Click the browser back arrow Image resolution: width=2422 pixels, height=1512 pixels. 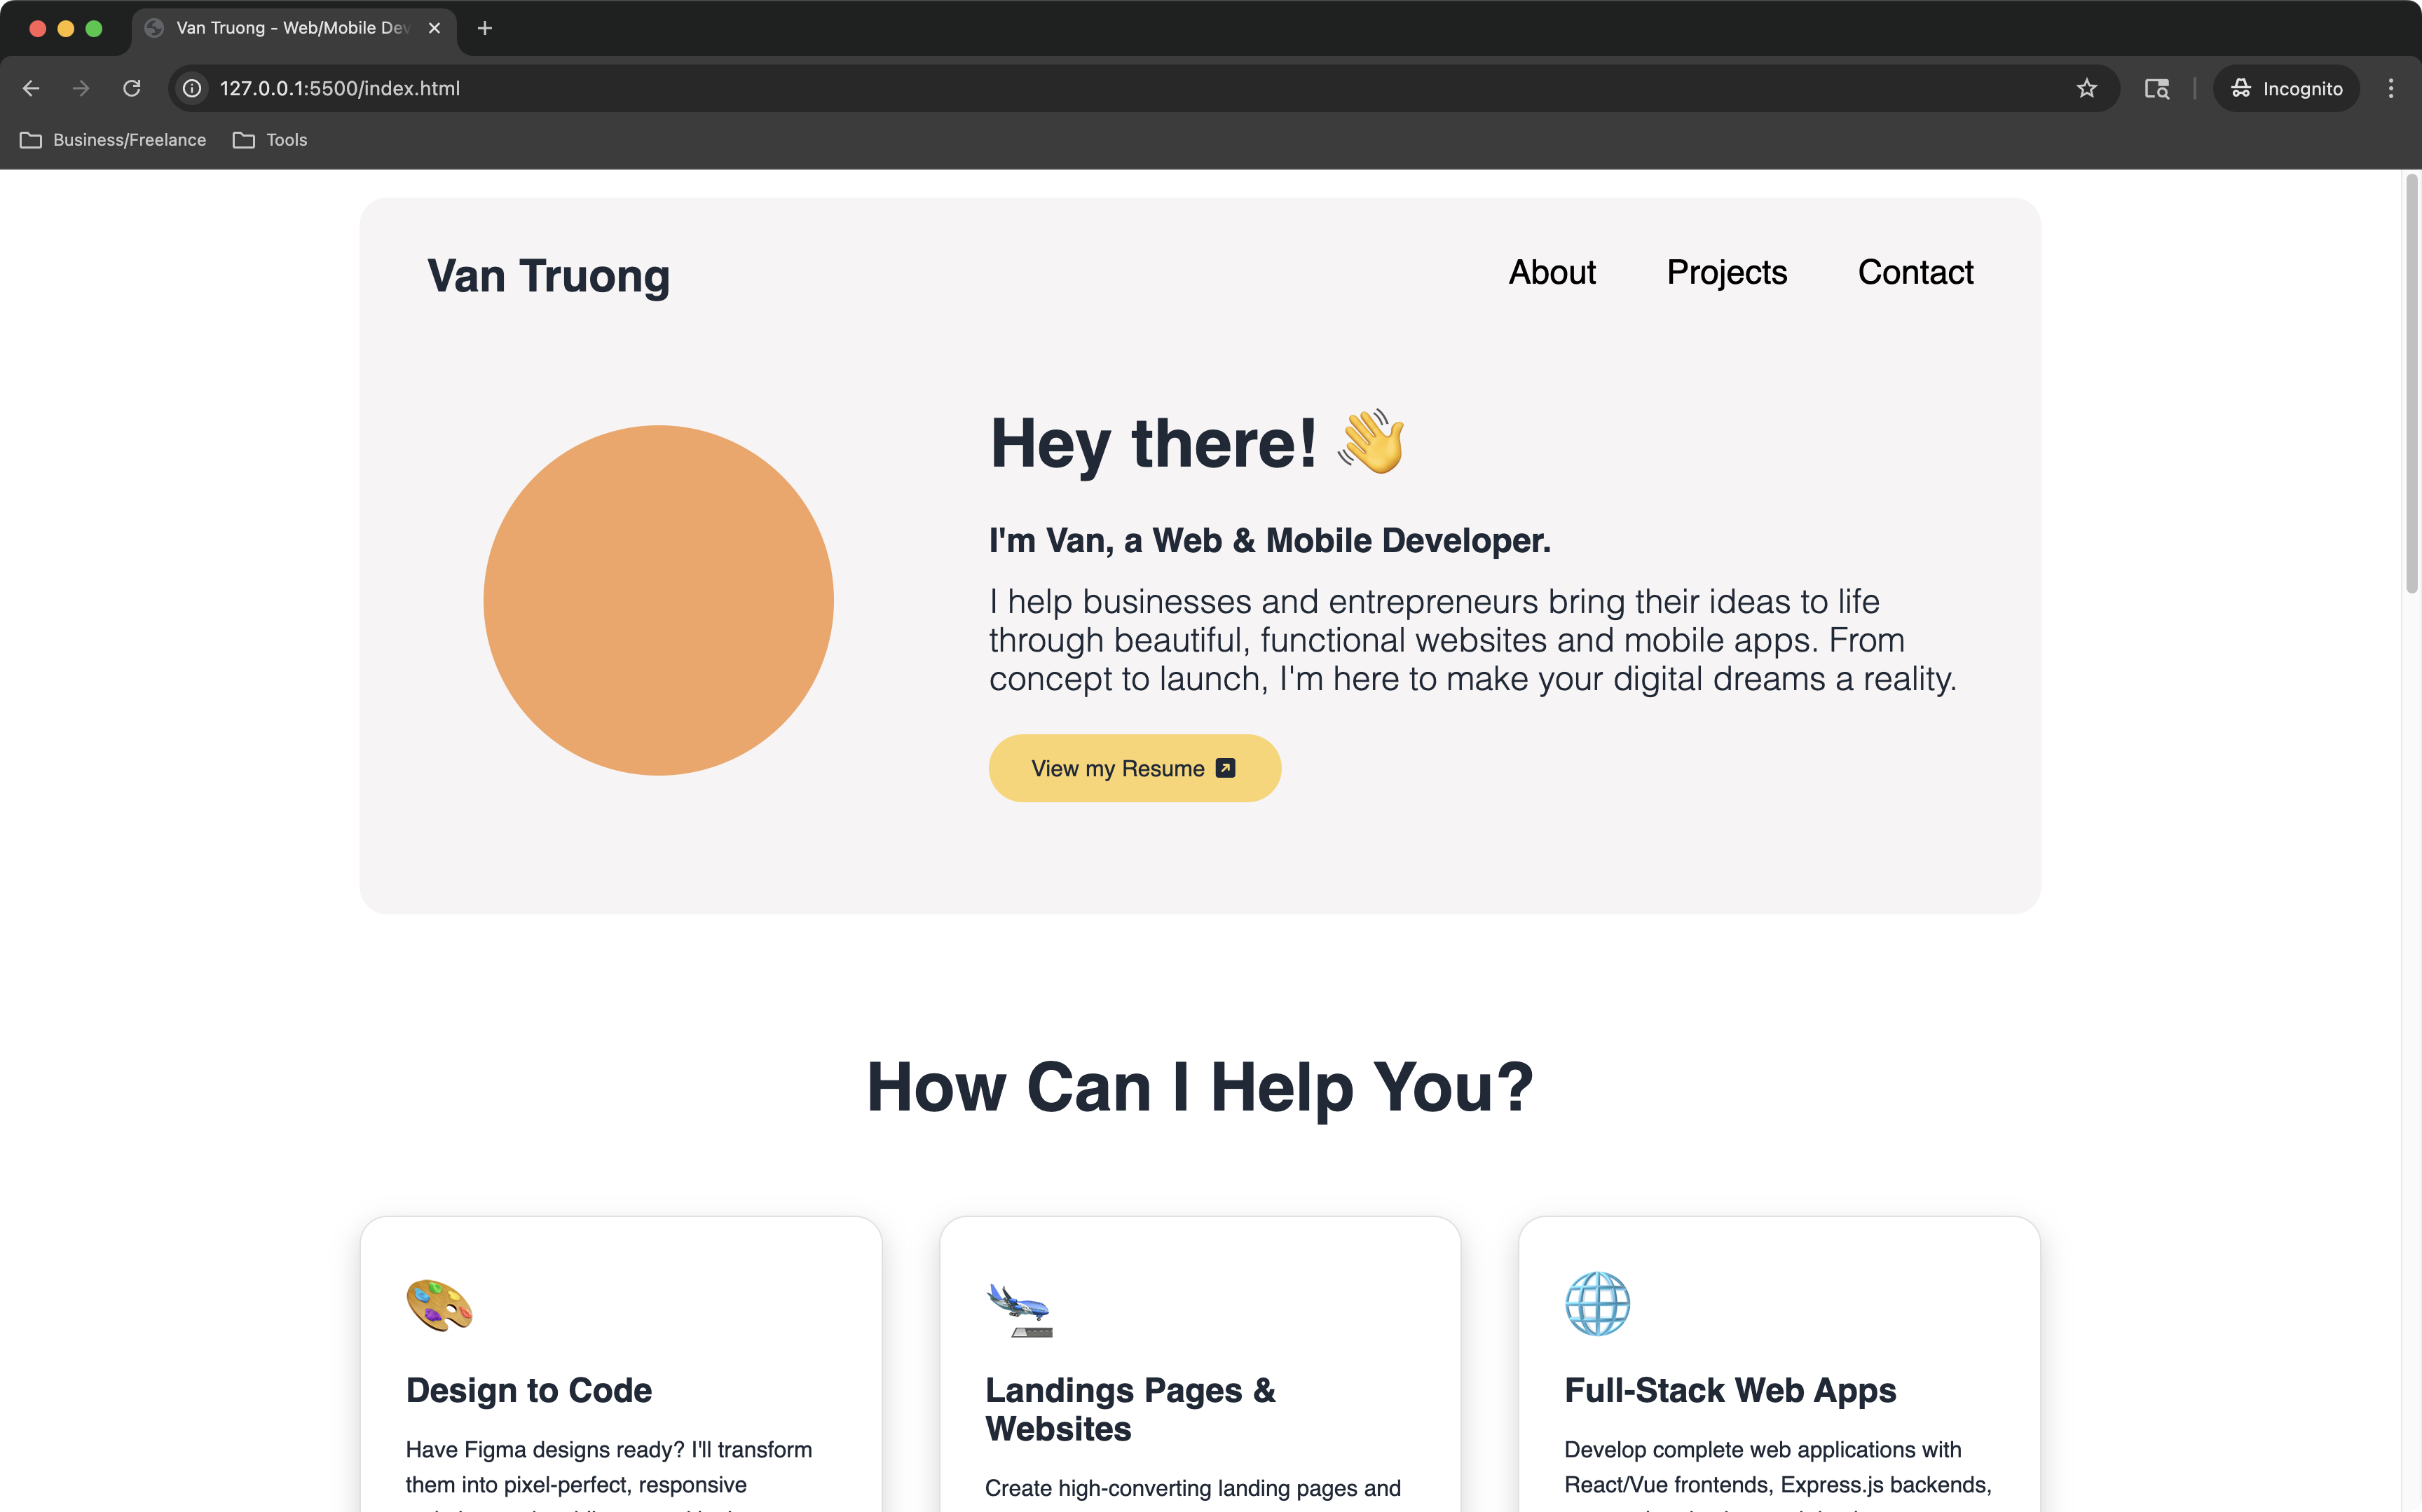[31, 88]
